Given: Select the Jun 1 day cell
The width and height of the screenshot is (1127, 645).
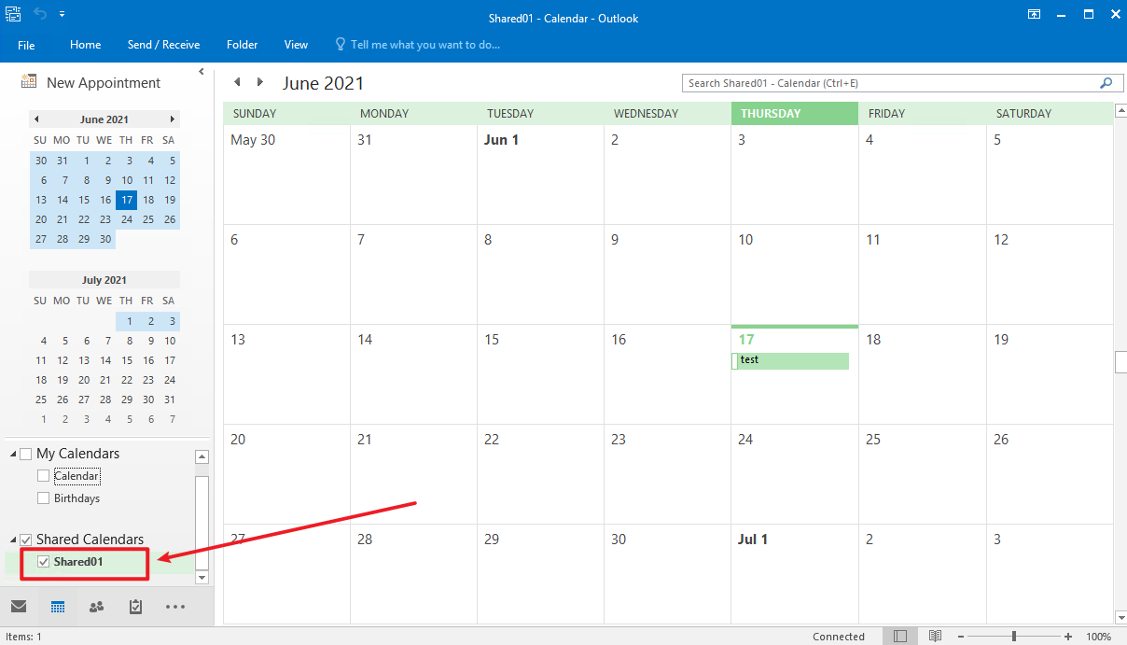Looking at the screenshot, I should (540, 175).
